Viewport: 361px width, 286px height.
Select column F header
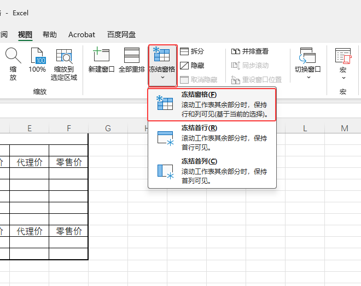(69, 128)
